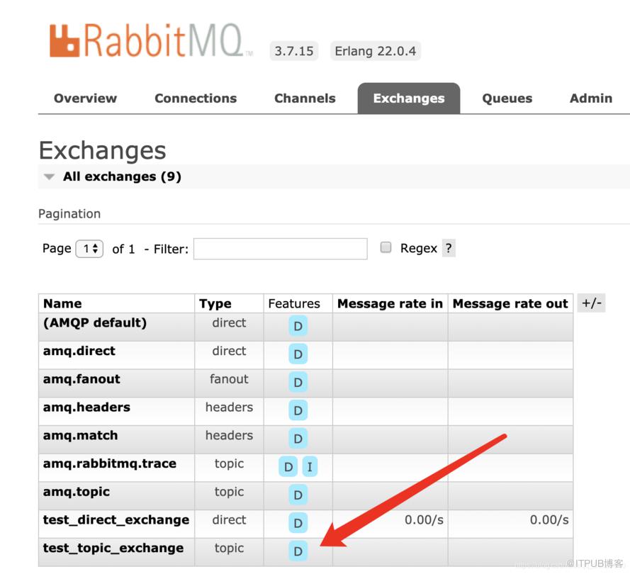Open the amq.headers exchange link

[86, 407]
